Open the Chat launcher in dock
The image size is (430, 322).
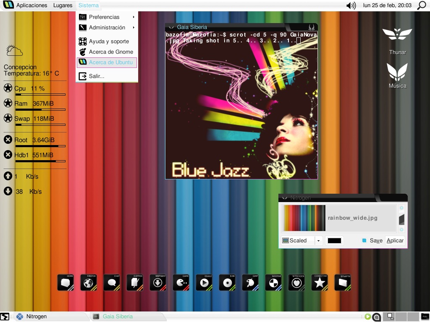click(112, 282)
